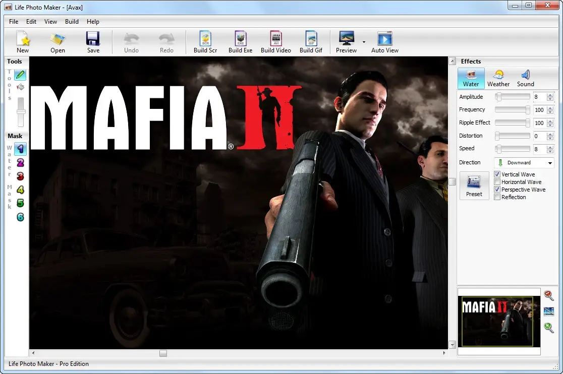563x374 pixels.
Task: Choose water mask number 2
Action: point(21,163)
